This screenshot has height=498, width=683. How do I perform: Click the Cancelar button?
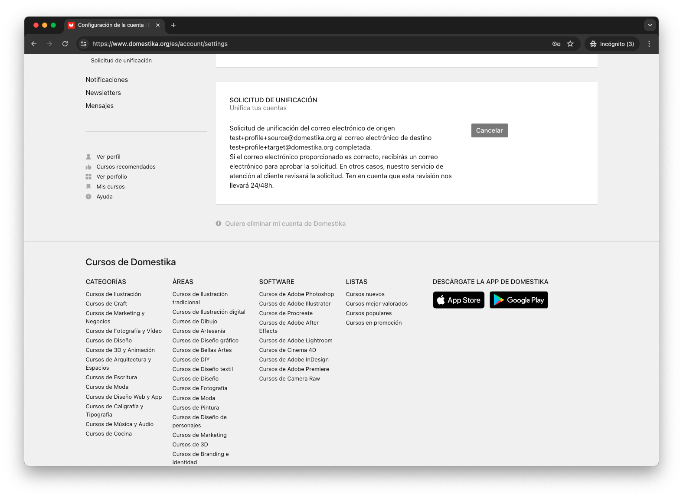pos(489,130)
